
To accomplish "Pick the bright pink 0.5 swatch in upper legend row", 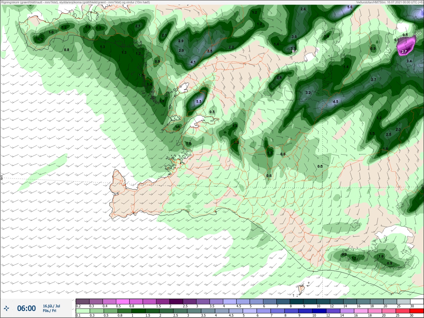I will [123, 301].
